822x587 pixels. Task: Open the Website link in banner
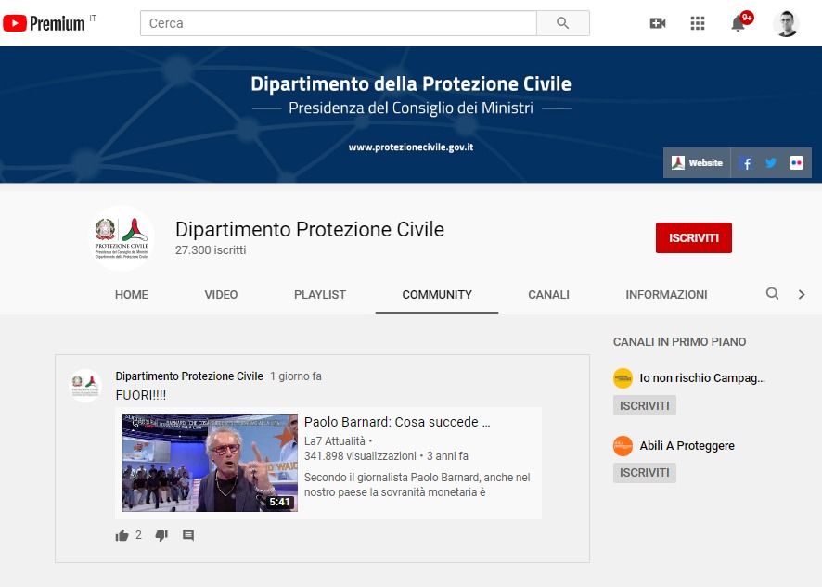tap(697, 163)
